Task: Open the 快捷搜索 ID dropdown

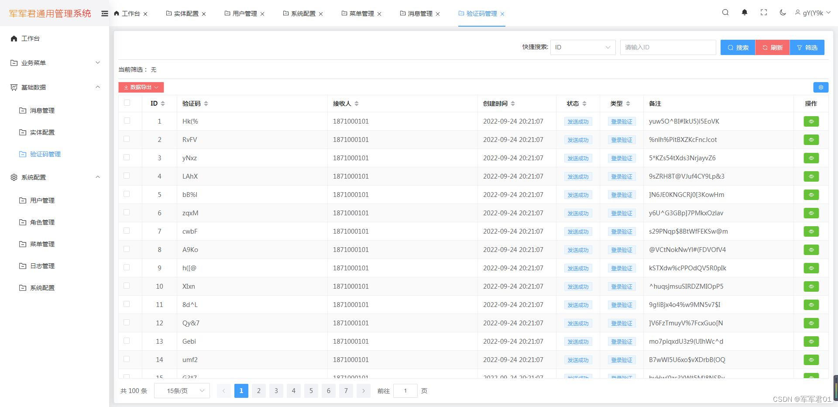Action: [583, 47]
